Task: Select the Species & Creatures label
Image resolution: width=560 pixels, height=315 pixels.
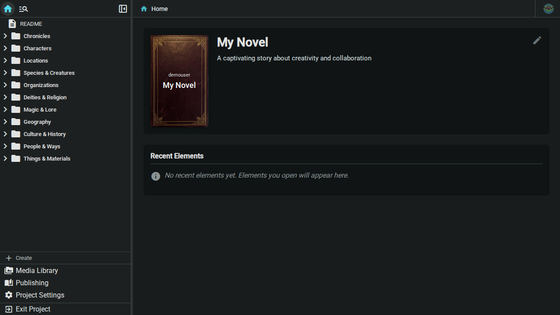Action: click(49, 73)
